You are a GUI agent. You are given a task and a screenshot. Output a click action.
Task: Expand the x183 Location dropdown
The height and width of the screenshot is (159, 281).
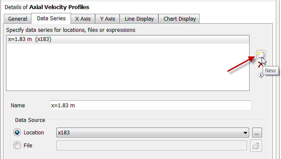pos(152,133)
